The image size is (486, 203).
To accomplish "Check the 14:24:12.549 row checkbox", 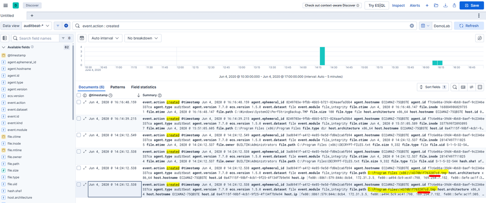I will (x=79, y=135).
